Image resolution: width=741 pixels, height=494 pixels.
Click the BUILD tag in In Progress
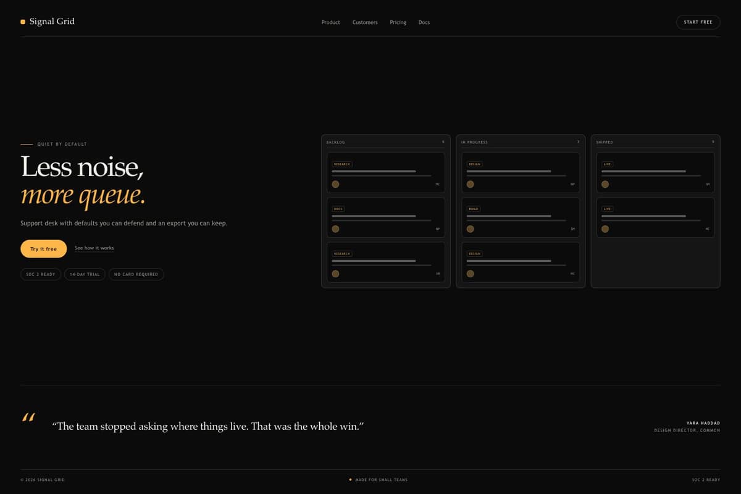tap(474, 209)
